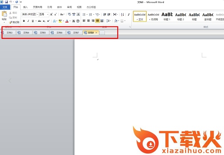
Task: Click the Paste (粘贴) clipboard icon
Action: point(4,14)
